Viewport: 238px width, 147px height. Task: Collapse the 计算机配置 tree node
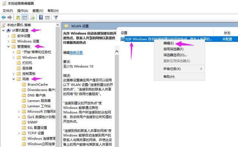click(3, 31)
